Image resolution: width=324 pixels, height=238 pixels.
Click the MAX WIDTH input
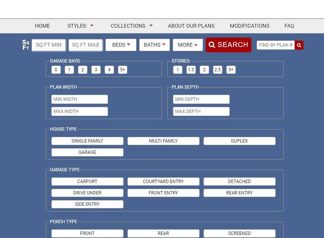pyautogui.click(x=79, y=111)
